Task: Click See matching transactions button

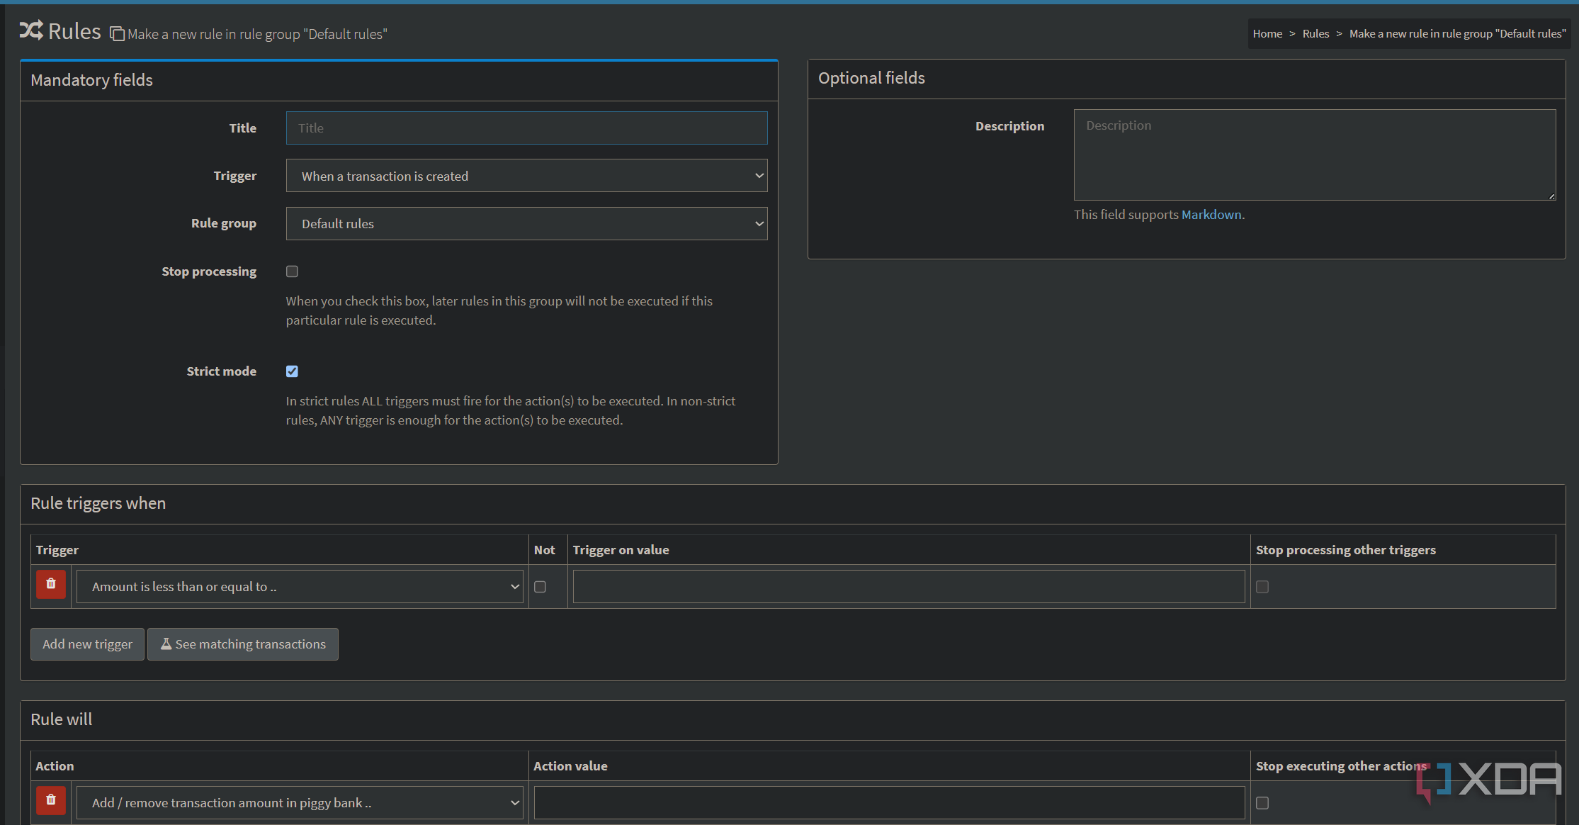Action: [243, 644]
